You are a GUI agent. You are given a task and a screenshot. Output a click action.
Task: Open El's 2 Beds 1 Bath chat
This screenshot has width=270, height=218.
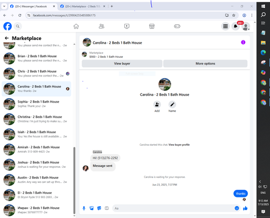click(36, 195)
